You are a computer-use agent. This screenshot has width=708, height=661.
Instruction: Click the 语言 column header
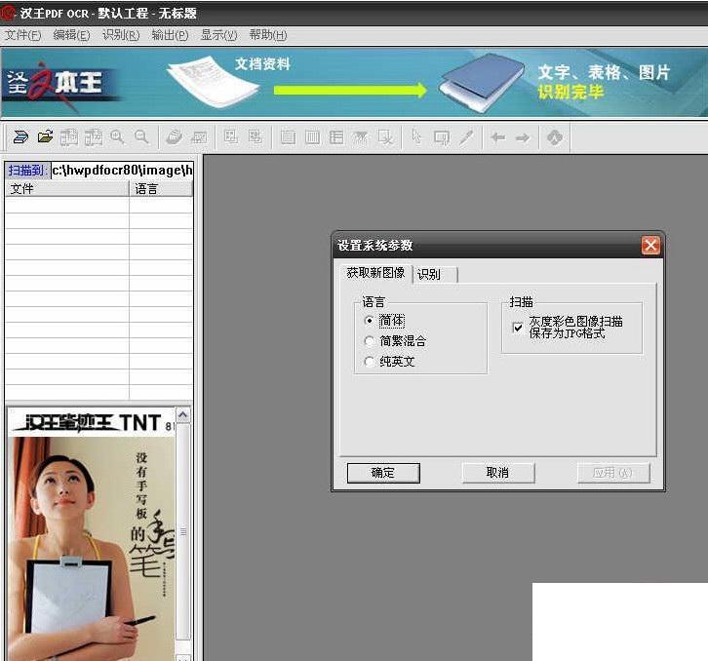click(161, 189)
